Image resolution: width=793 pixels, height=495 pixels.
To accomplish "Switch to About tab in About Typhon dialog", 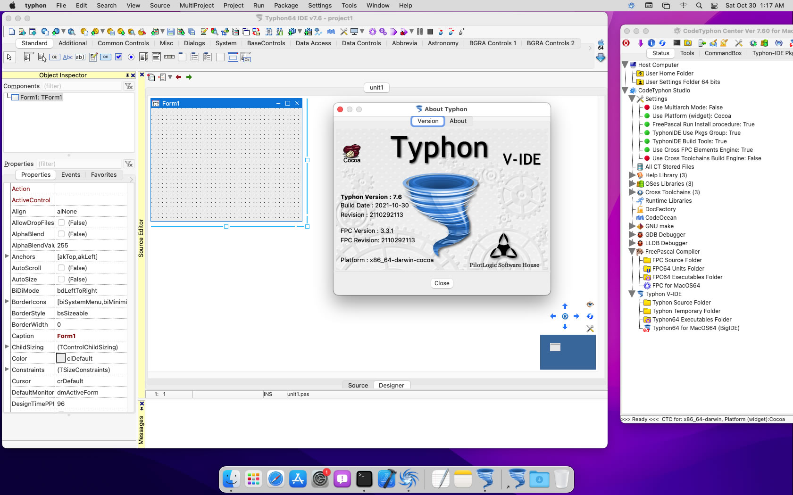I will click(x=458, y=121).
